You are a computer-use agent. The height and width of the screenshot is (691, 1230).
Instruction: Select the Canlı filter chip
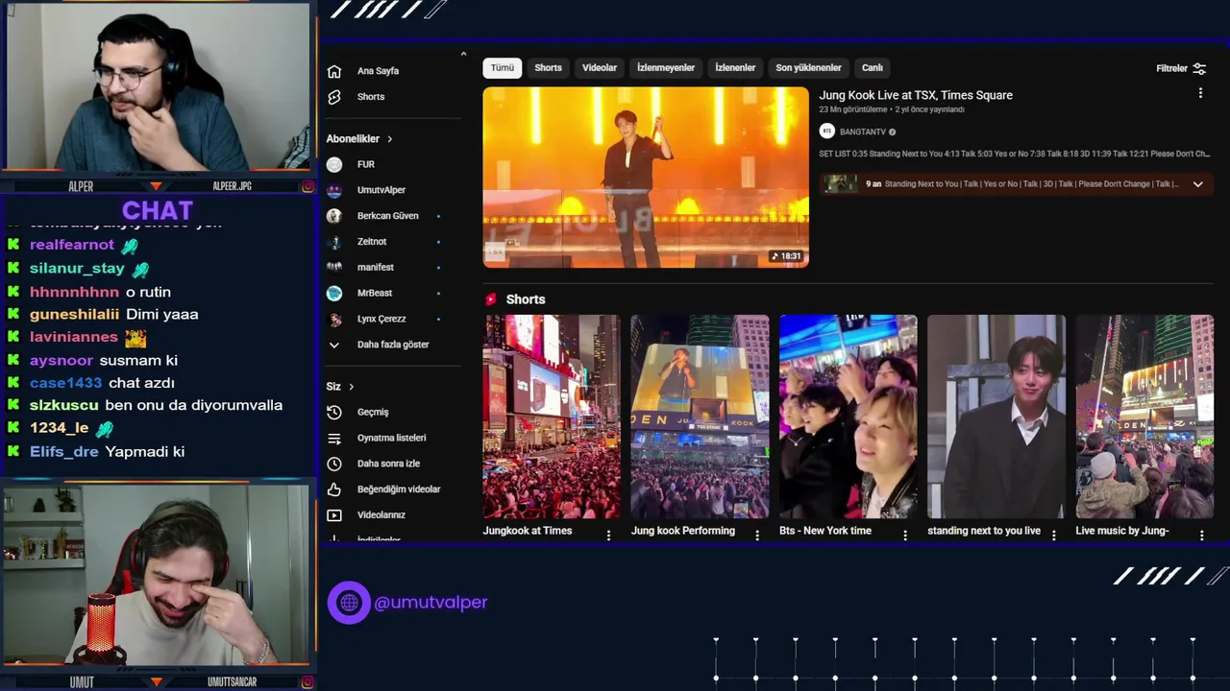pyautogui.click(x=873, y=68)
